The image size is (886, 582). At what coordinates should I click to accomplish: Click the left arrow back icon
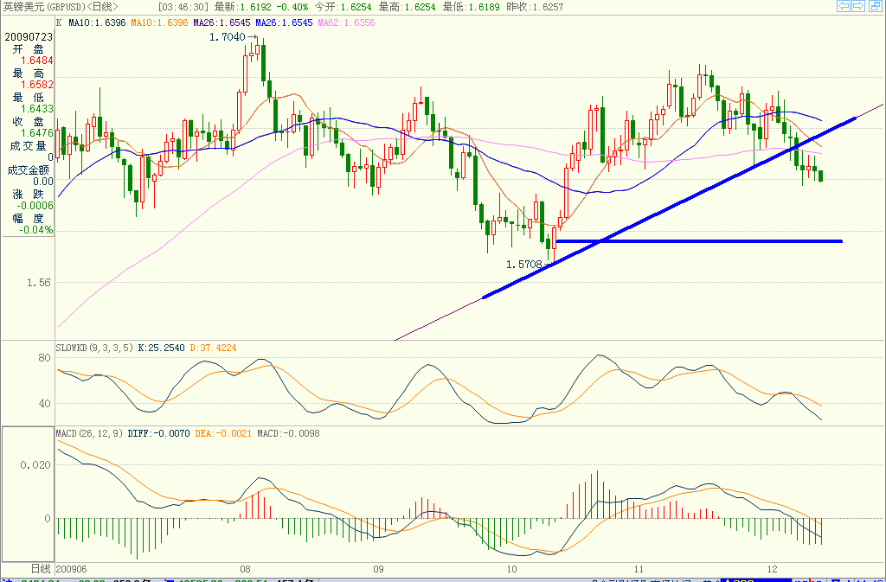click(x=844, y=6)
